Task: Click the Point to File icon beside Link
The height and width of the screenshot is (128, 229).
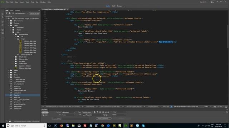Action: [x=104, y=115]
